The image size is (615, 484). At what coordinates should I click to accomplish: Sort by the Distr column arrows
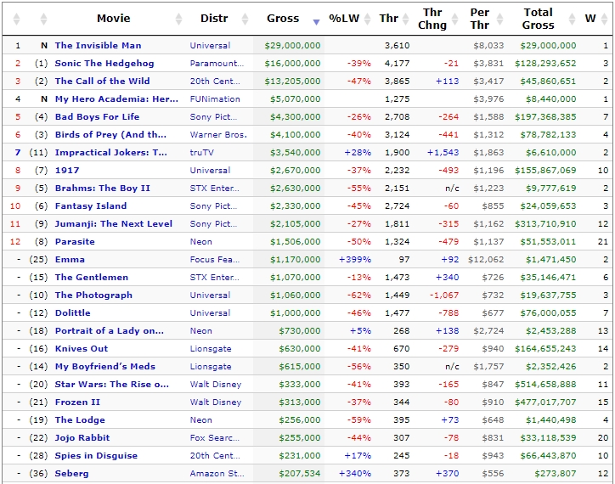(245, 19)
